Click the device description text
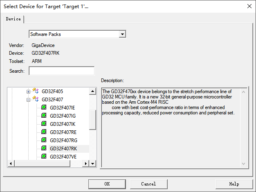256x192 pixels. tap(168, 102)
